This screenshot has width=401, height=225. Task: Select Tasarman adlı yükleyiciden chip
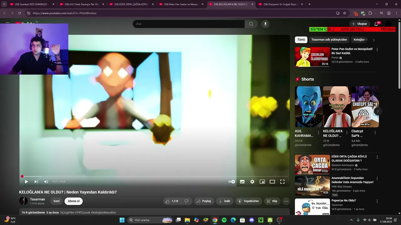point(329,40)
